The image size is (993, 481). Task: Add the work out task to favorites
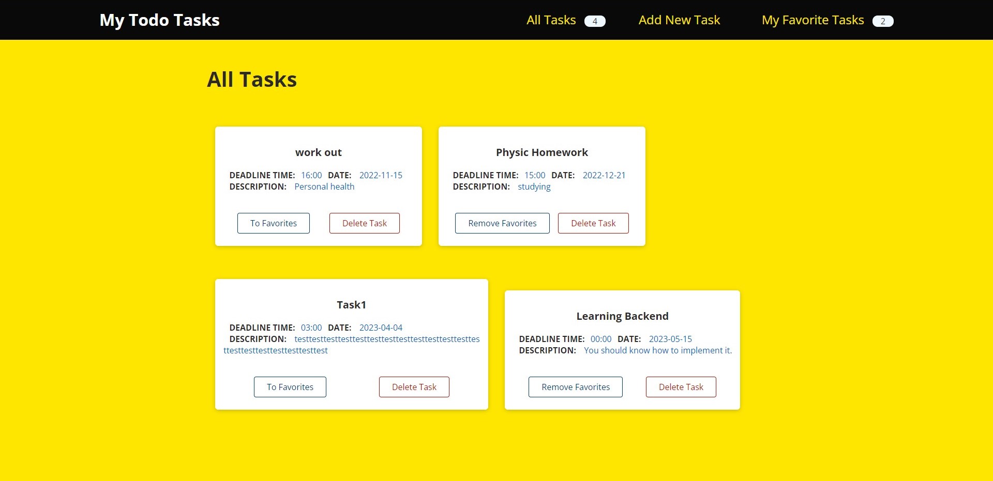pos(273,223)
